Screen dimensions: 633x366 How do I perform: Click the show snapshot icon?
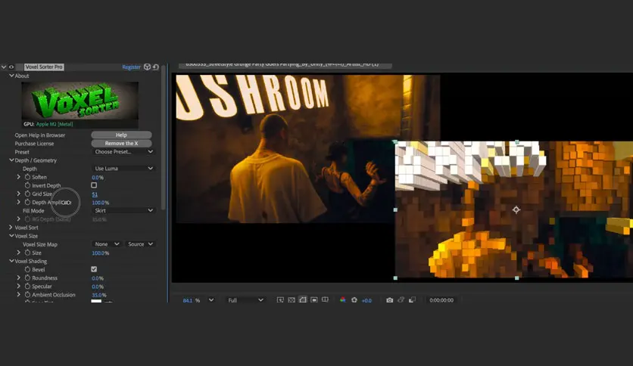coord(401,300)
